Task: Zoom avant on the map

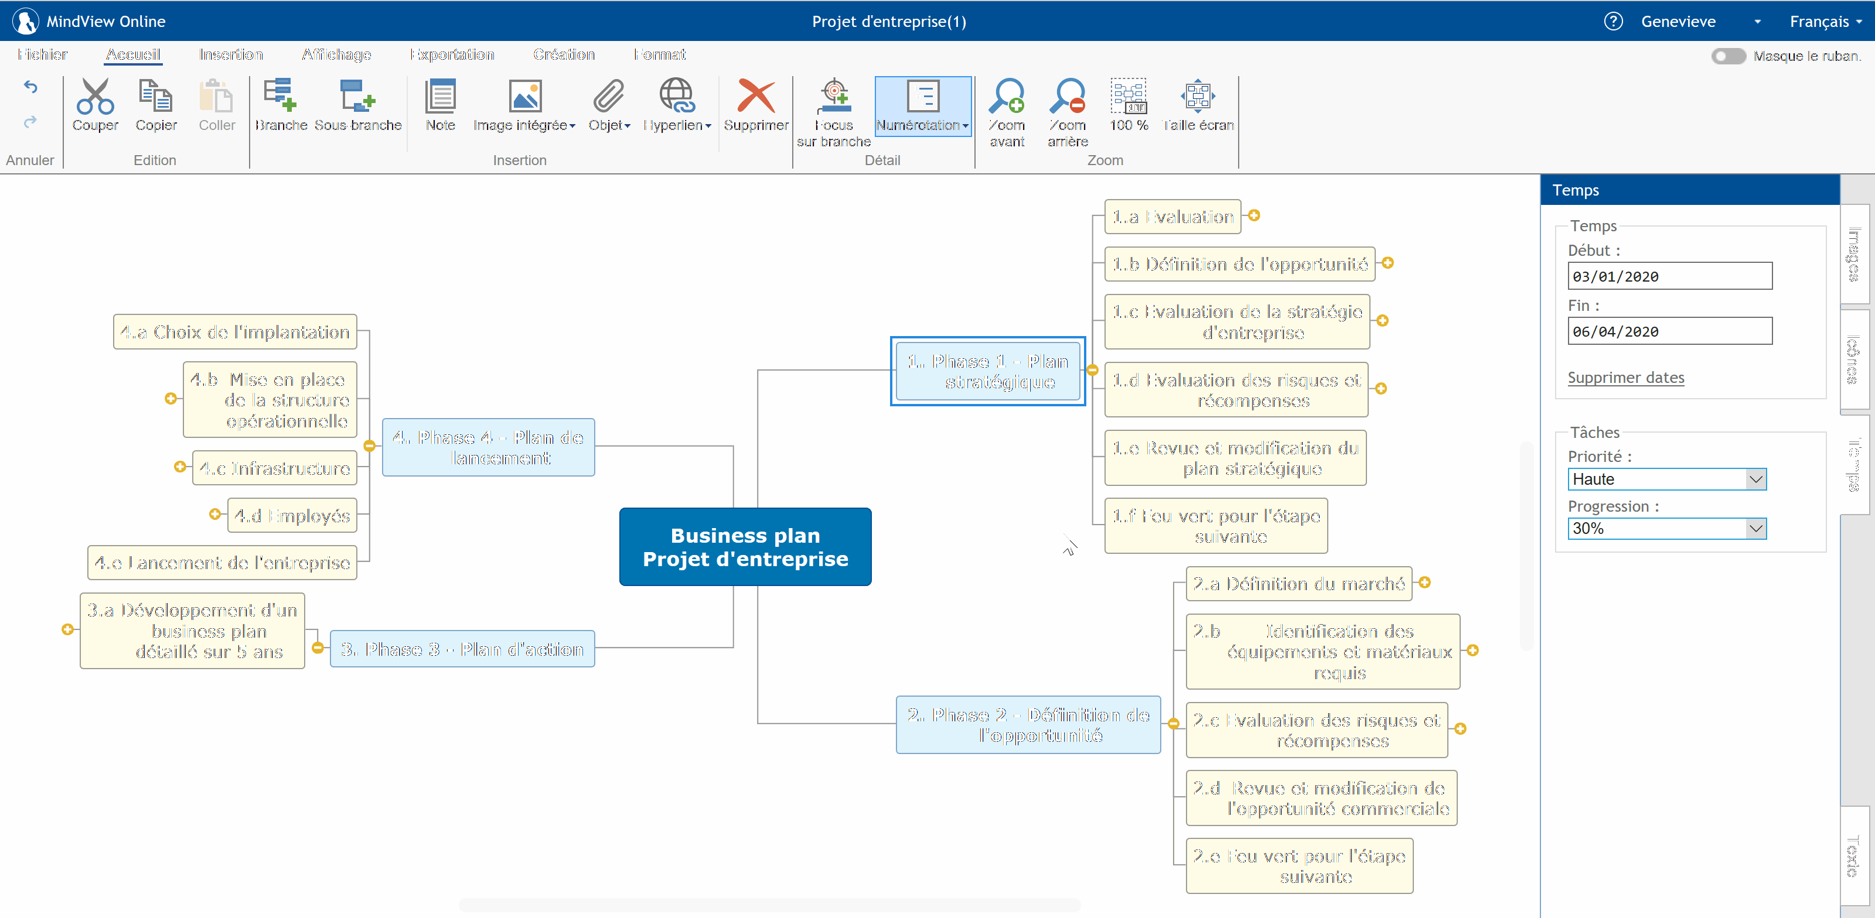Action: click(1007, 113)
